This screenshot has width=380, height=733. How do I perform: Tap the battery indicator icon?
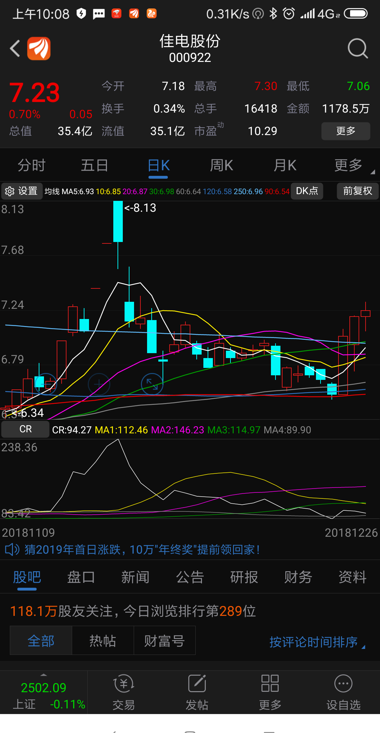click(x=356, y=14)
